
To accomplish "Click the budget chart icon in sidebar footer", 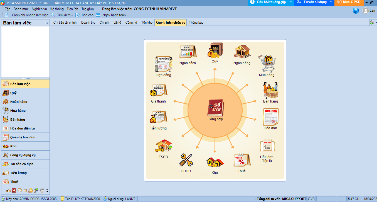I will 25,190.
